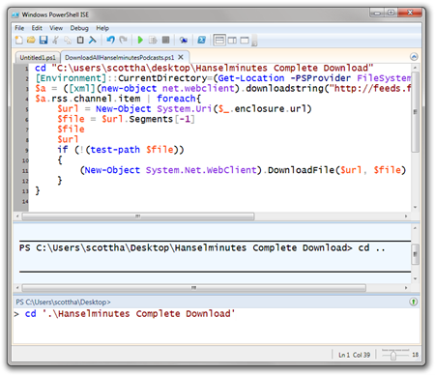Toggle Show Script Pane Right layout
435x375 pixels.
coord(232,41)
